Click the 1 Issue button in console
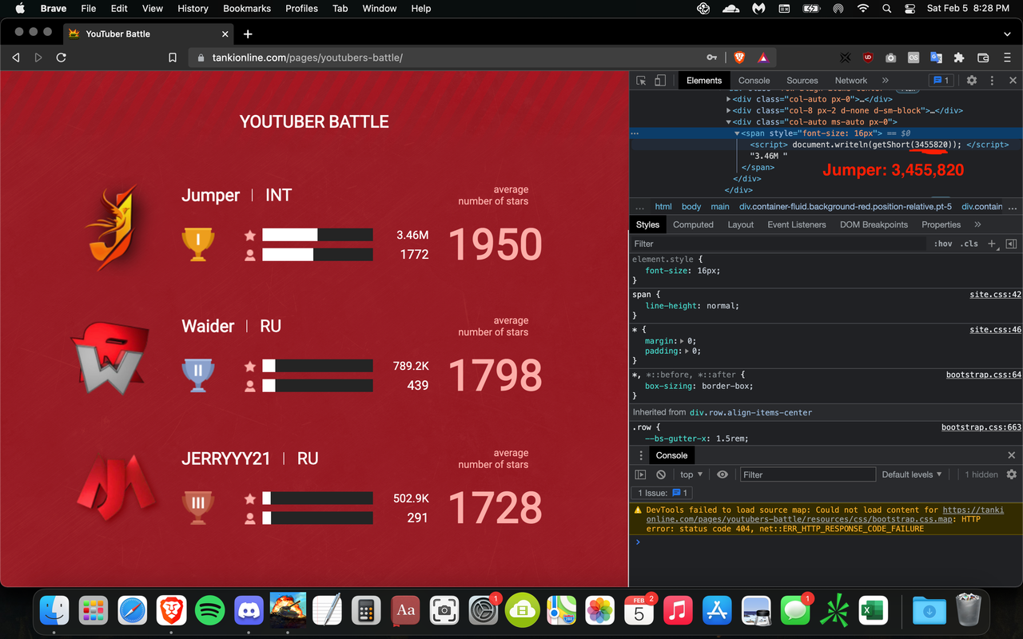 click(x=663, y=493)
